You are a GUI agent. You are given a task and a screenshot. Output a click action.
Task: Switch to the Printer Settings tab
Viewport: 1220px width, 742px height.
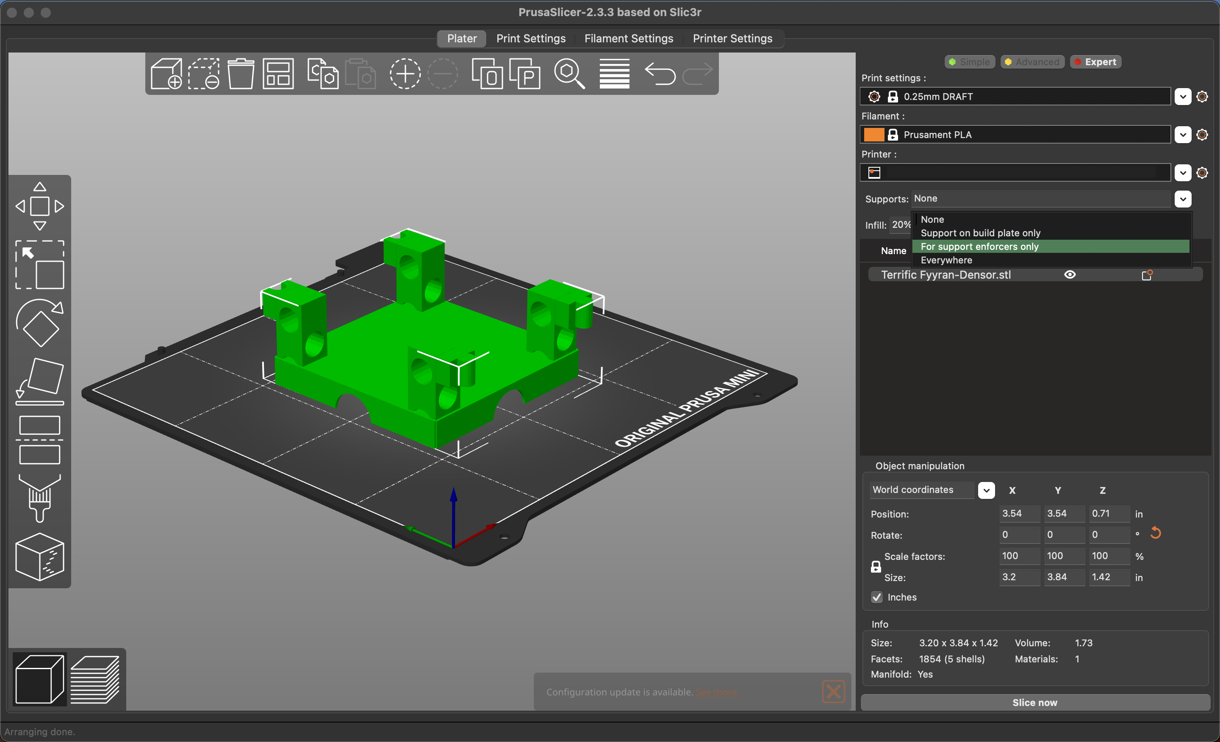pos(732,38)
